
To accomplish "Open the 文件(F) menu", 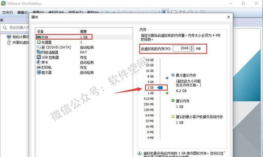I will (7, 13).
